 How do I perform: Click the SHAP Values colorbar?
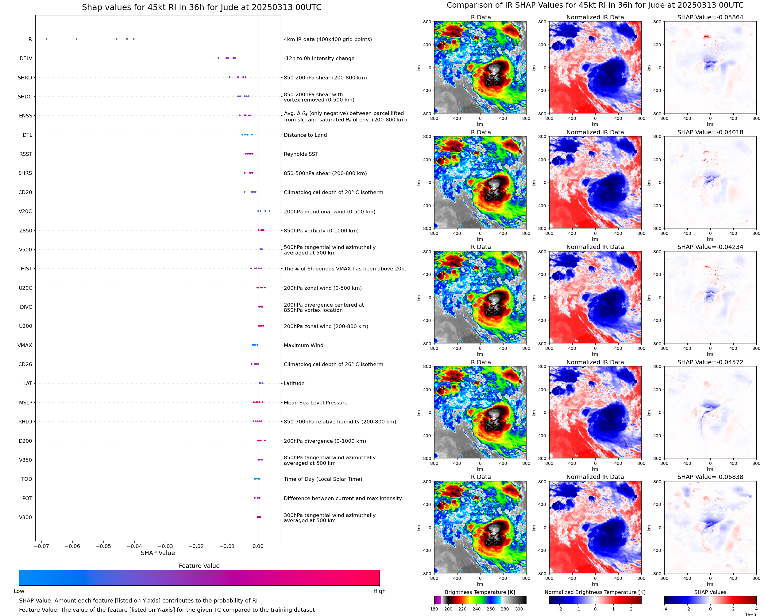click(x=710, y=600)
